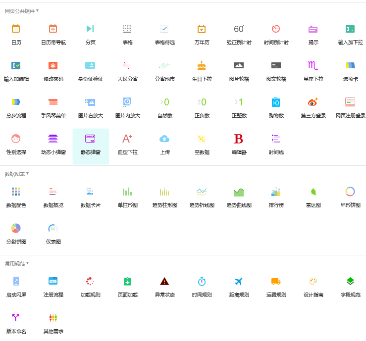Select the 启动闪屏 splash screen spec
The height and width of the screenshot is (341, 366).
coord(16,281)
